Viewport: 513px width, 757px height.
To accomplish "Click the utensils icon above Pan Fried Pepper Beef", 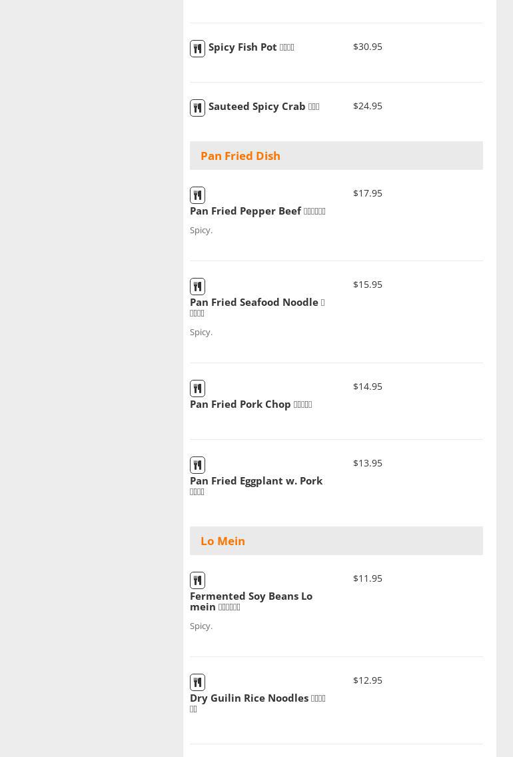I will [197, 195].
